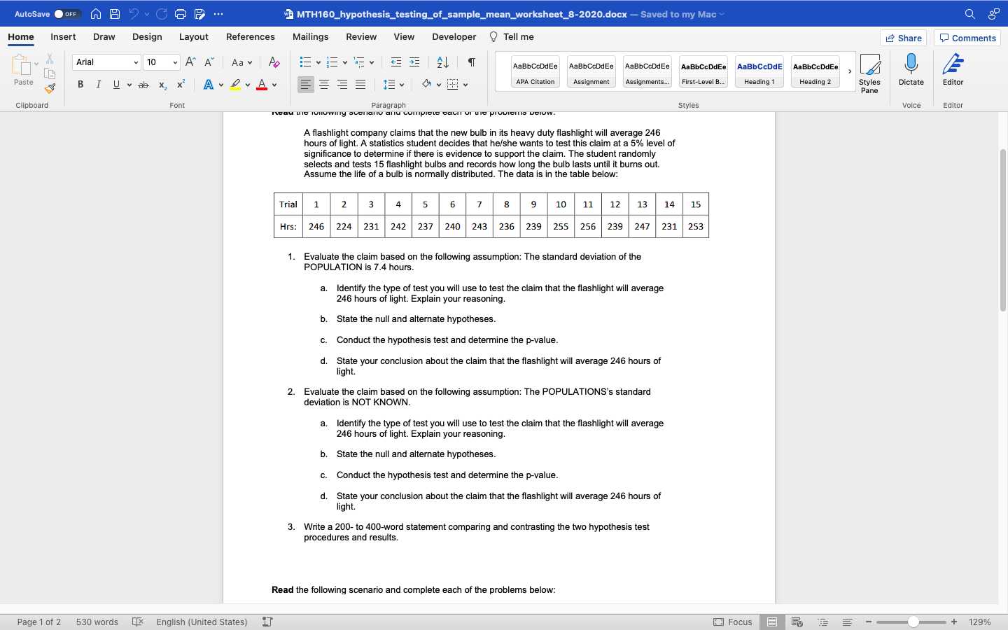Select the Sort tool
The image size is (1008, 630).
(441, 62)
